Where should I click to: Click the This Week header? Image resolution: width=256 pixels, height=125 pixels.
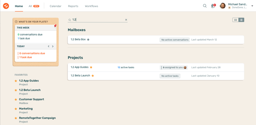click(x=23, y=28)
